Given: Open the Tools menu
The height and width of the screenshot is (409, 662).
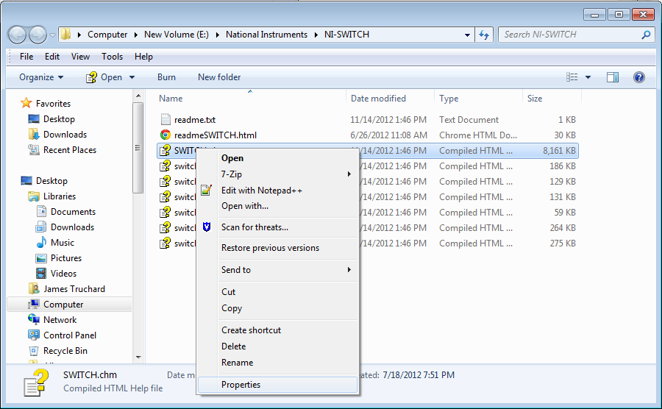Looking at the screenshot, I should coord(112,57).
